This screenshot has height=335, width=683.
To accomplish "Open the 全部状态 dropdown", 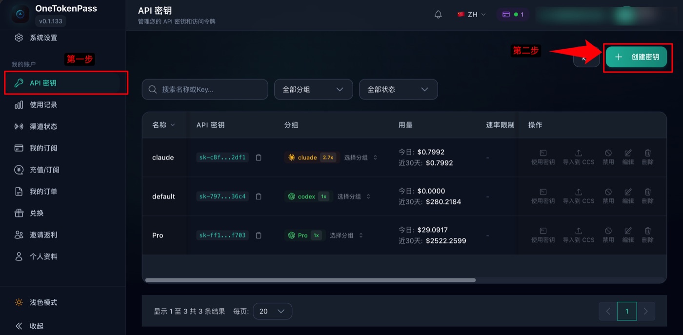I will coord(398,89).
